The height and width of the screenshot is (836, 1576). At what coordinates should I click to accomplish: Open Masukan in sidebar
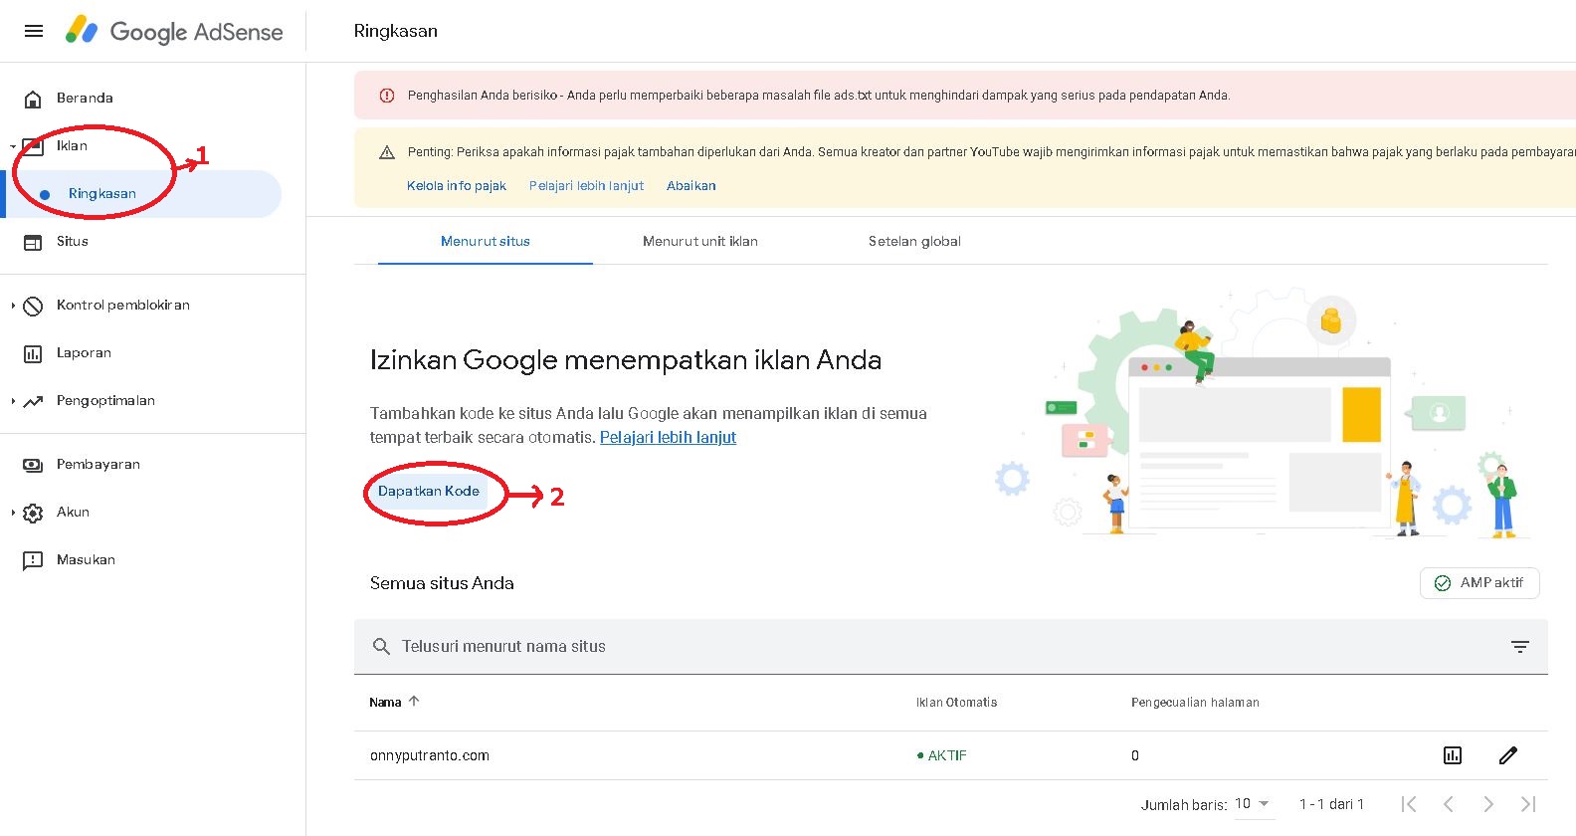(x=86, y=560)
